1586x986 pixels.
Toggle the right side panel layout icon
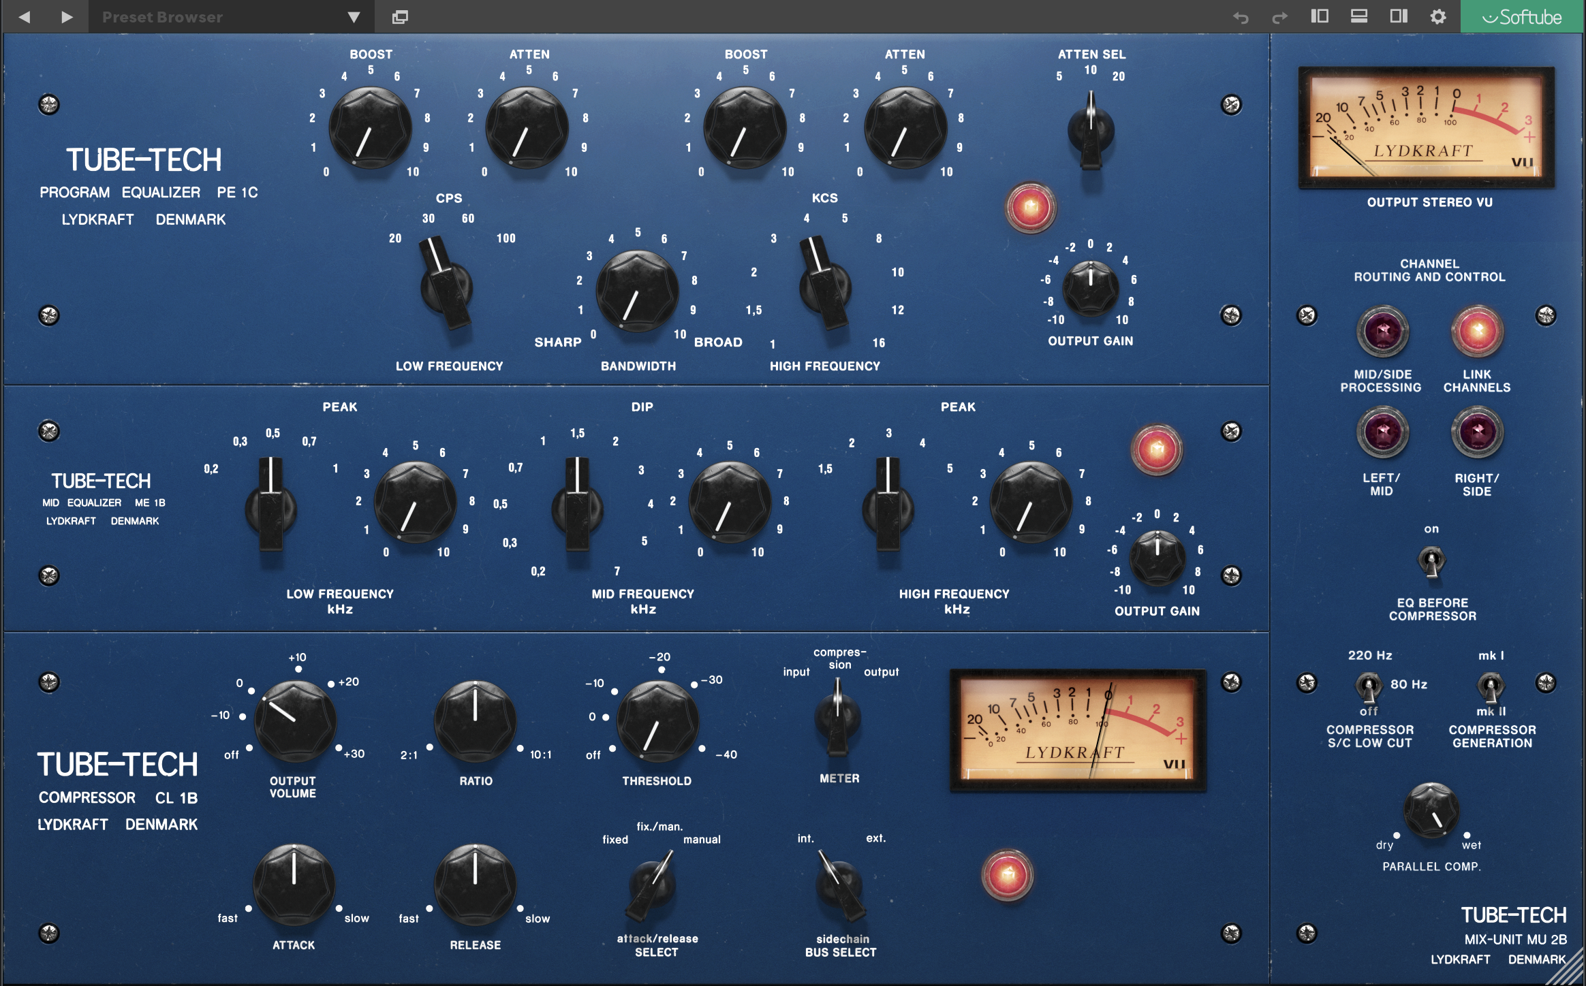1399,16
